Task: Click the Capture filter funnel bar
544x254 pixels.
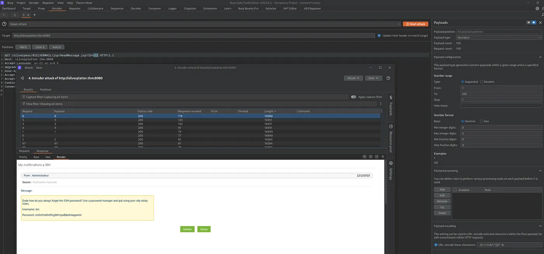Action: [x=185, y=97]
